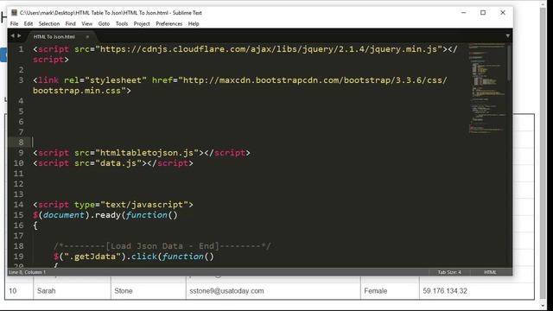
Task: Open the View menu
Action: pos(86,23)
